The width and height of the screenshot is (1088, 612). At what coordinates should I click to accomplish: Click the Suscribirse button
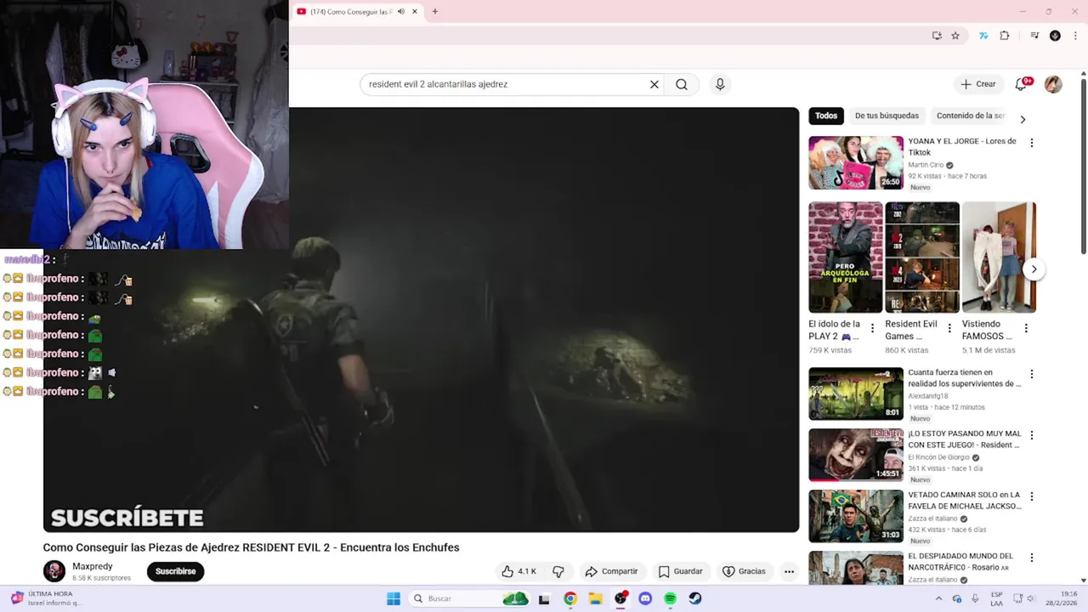[175, 571]
